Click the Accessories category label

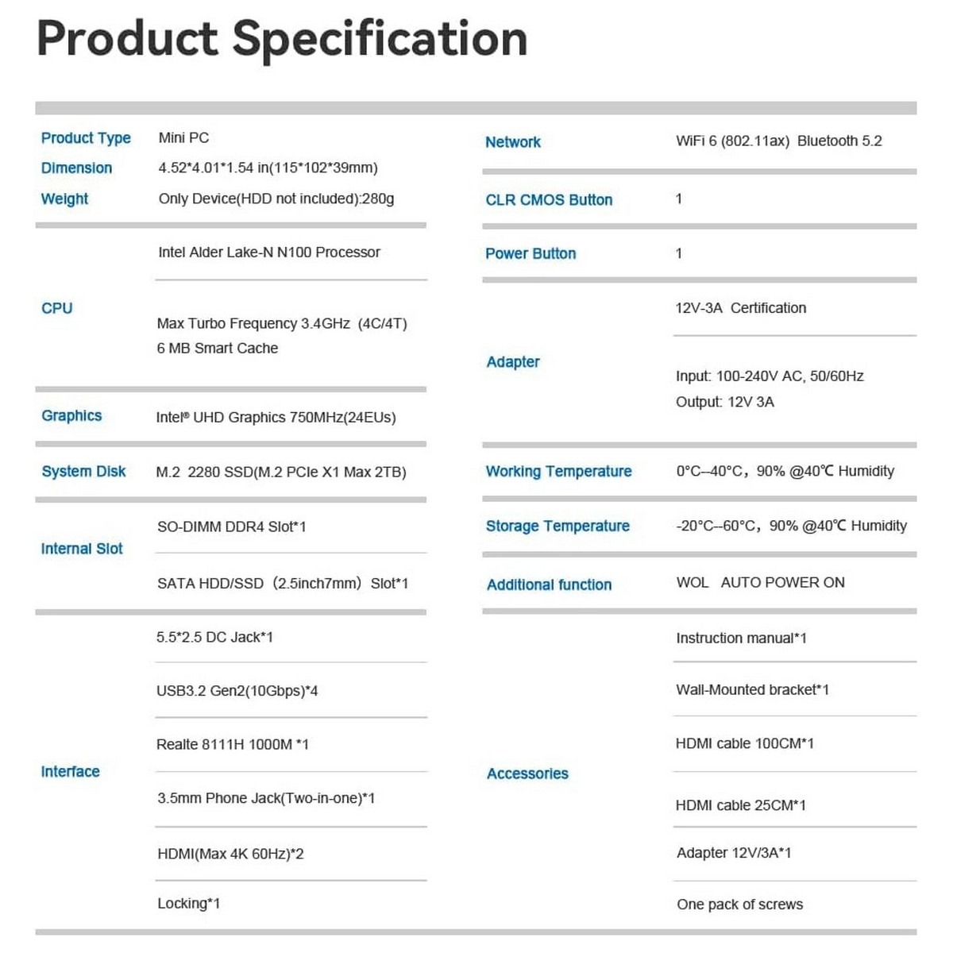coord(527,774)
